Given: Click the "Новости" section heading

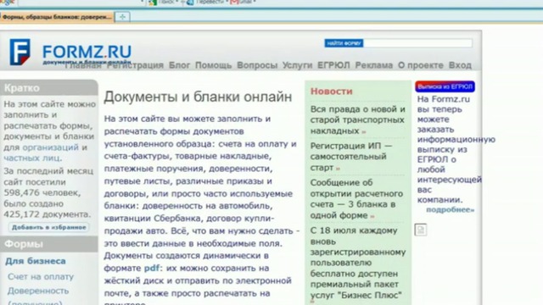Looking at the screenshot, I should pos(332,91).
